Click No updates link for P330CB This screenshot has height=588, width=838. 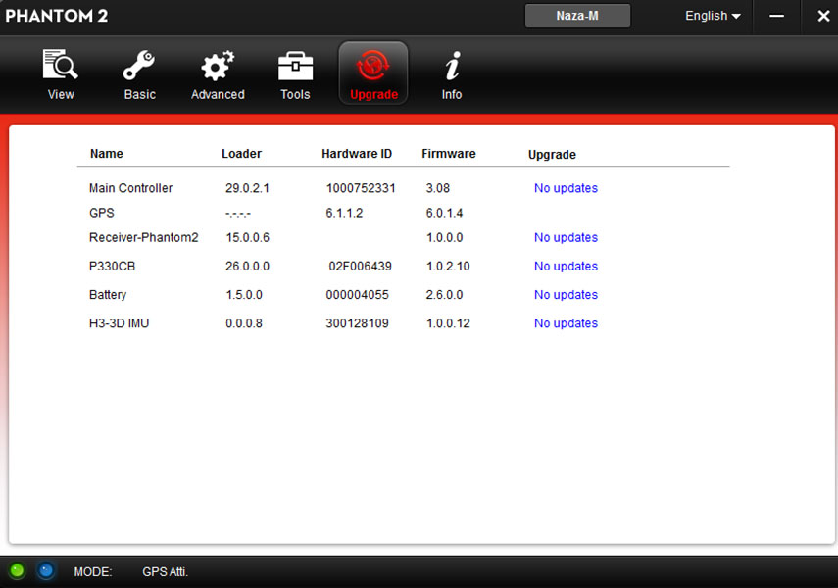point(566,267)
